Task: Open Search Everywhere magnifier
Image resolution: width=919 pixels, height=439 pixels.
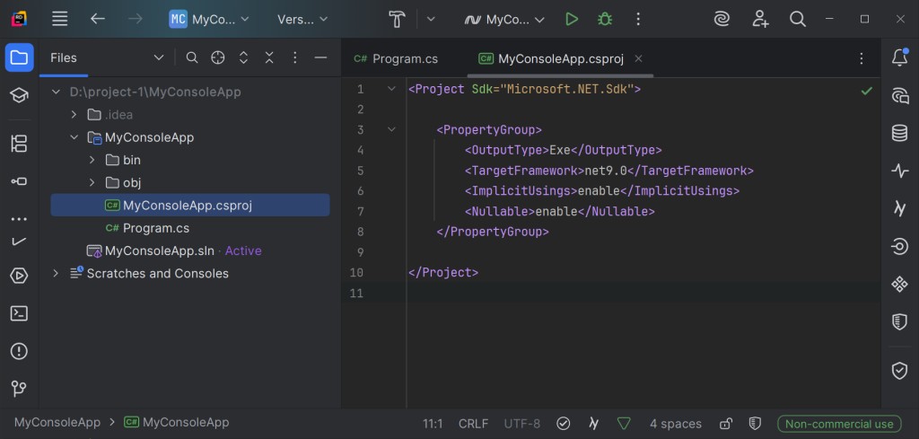Action: (797, 19)
